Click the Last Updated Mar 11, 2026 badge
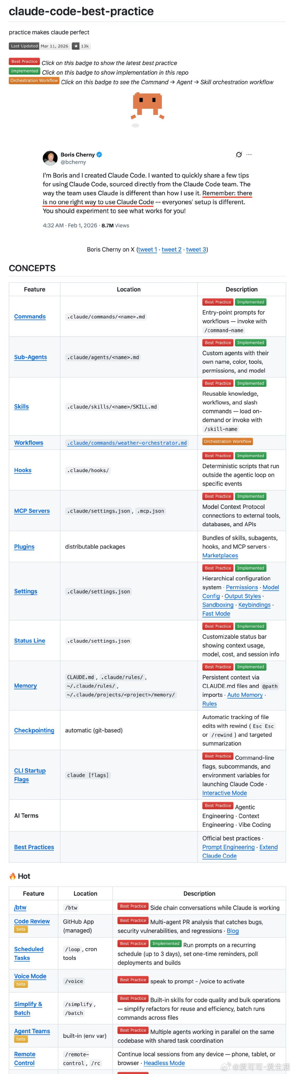The height and width of the screenshot is (1074, 293). pos(39,46)
